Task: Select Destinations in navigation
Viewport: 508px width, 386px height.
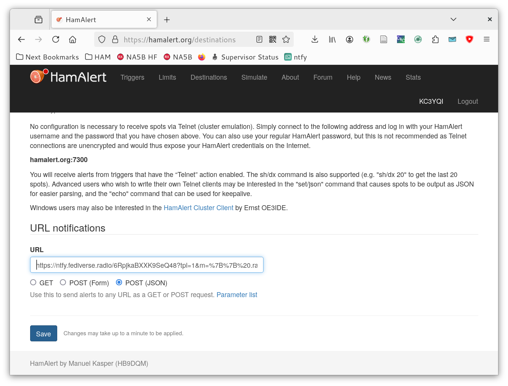Action: point(209,77)
